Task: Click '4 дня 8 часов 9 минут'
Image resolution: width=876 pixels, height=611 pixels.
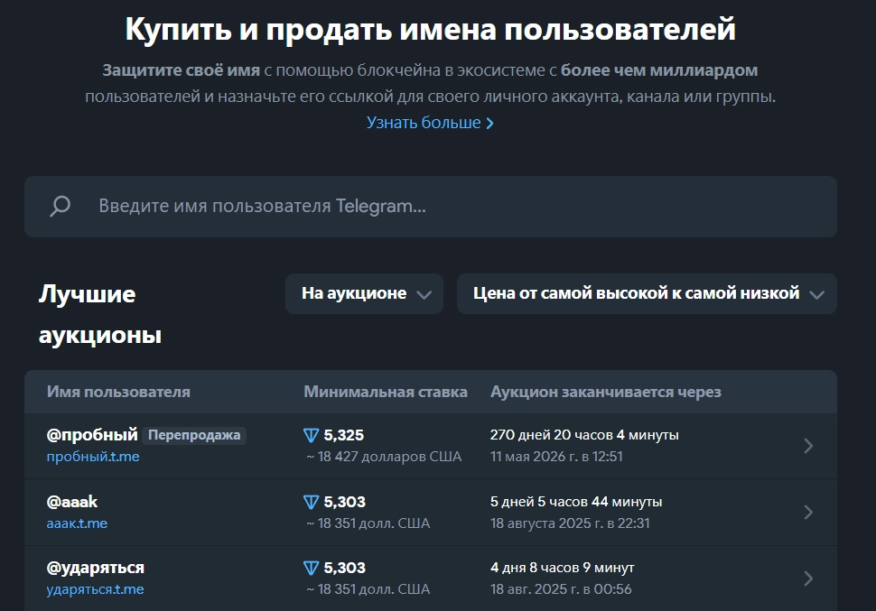Action: [562, 568]
